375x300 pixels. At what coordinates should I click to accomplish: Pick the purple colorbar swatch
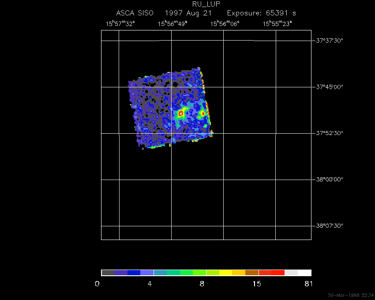coord(121,273)
